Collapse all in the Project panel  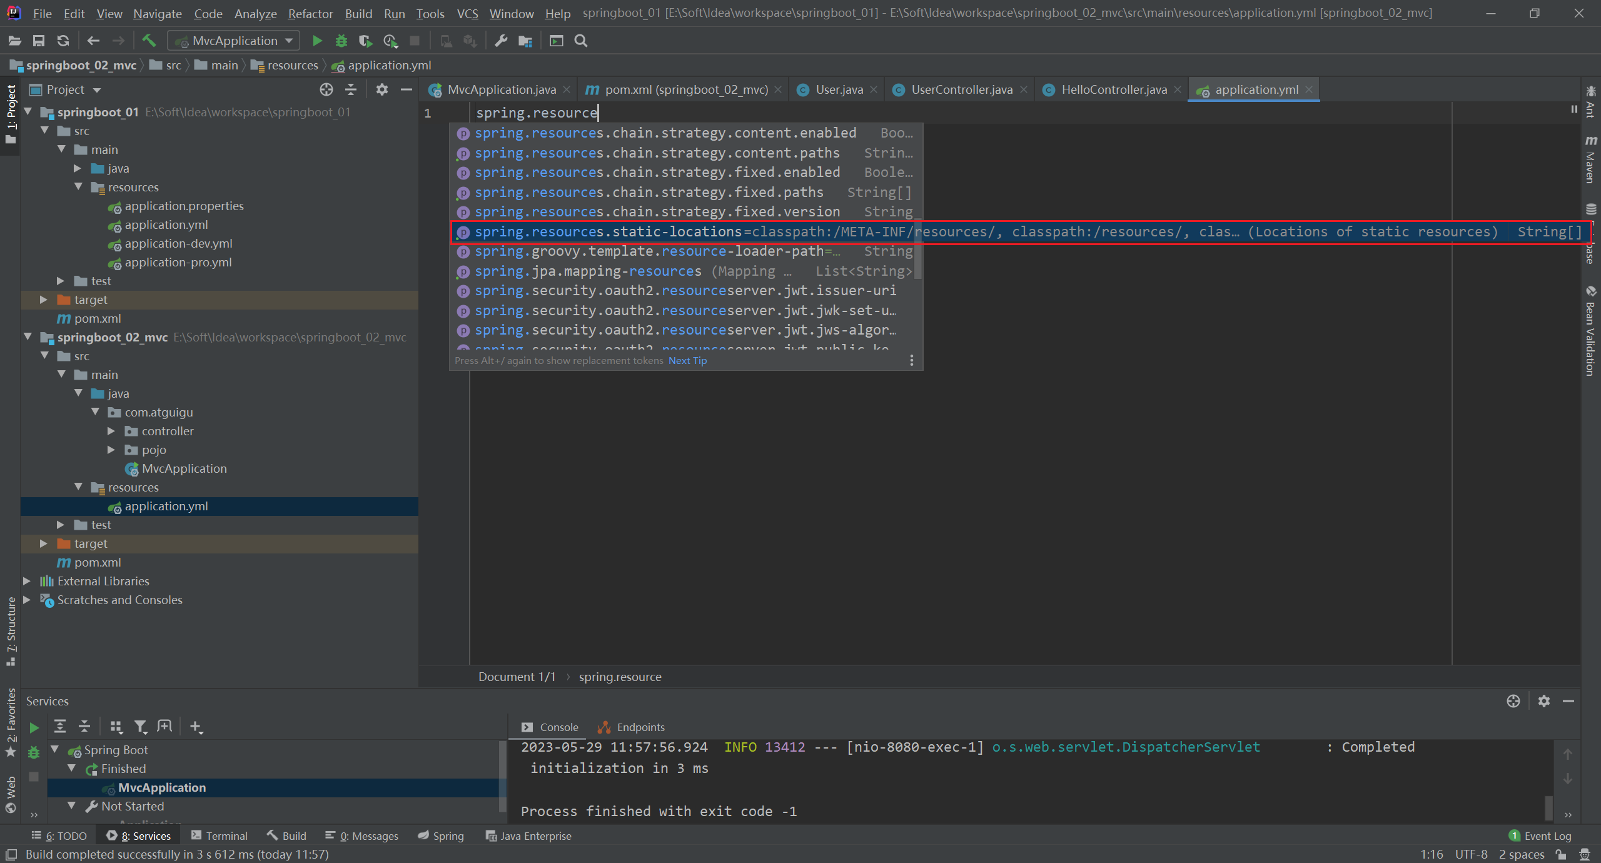tap(351, 89)
